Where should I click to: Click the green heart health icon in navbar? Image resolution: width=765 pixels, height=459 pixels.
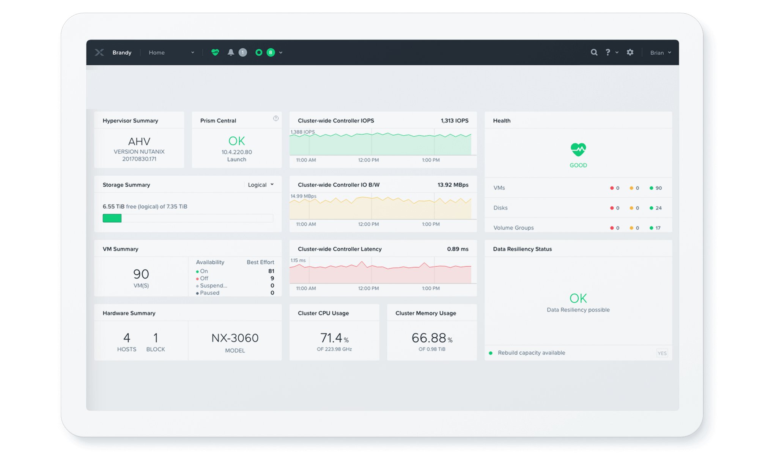pos(215,52)
